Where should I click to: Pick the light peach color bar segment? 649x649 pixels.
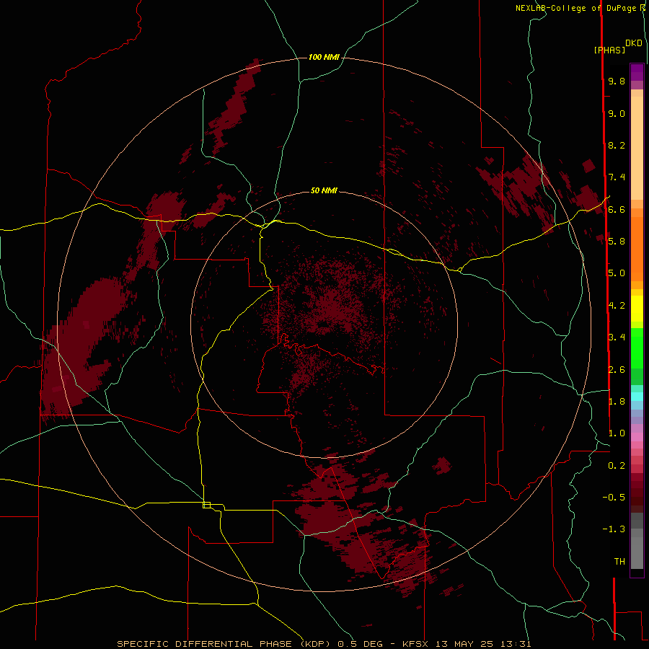[637, 148]
